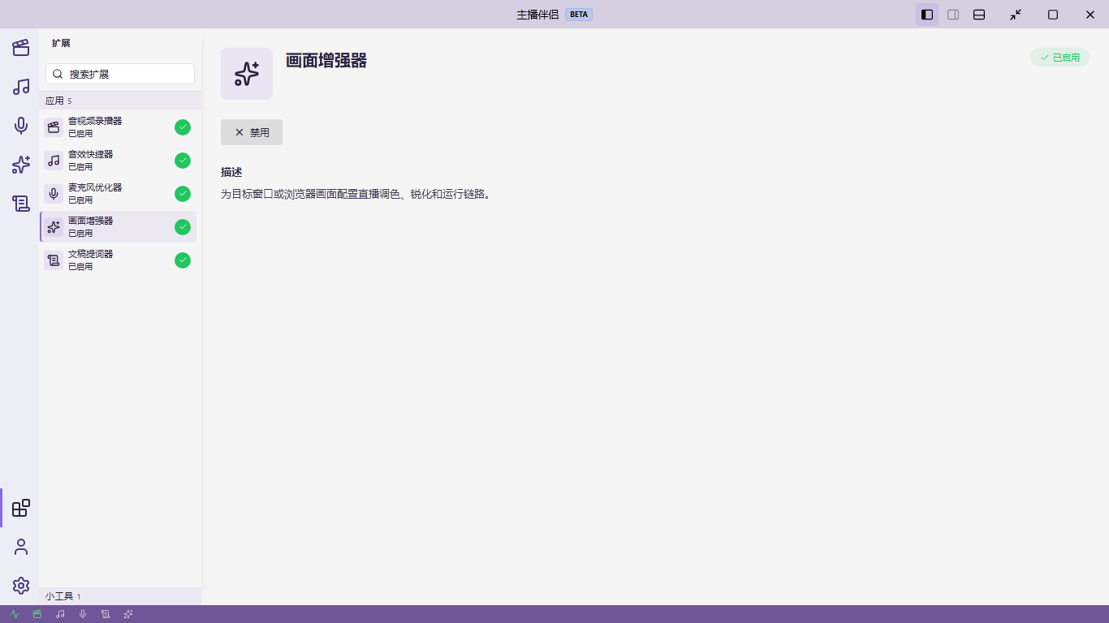This screenshot has width=1109, height=623.
Task: Click the music note icon in status bar
Action: click(60, 614)
